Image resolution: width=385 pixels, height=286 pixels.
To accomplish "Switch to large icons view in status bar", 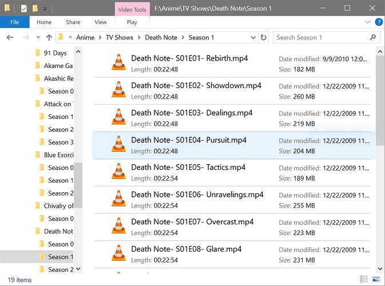I will pos(375,279).
